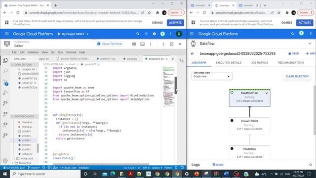Switch to JOB METRICS tab
Screen dimensions: 316x178
260,63
